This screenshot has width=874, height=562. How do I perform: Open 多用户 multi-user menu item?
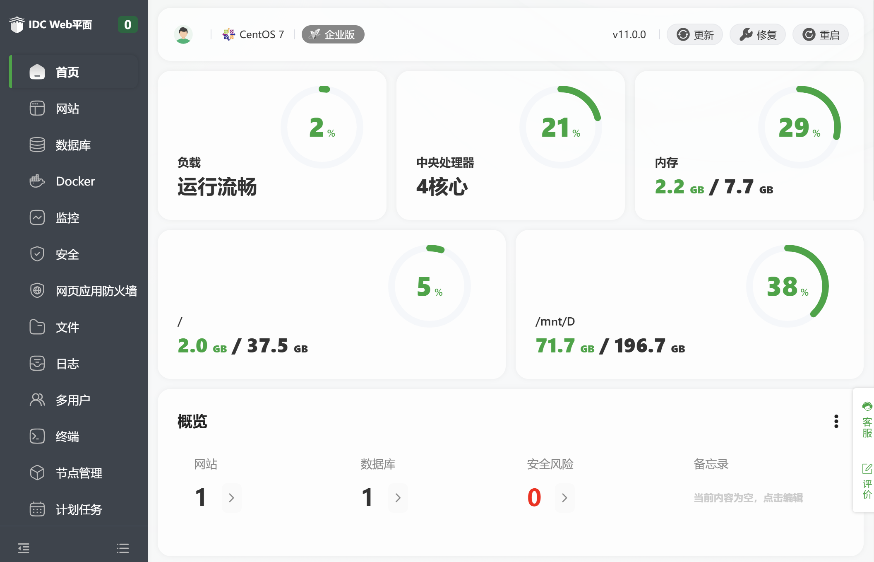point(74,400)
